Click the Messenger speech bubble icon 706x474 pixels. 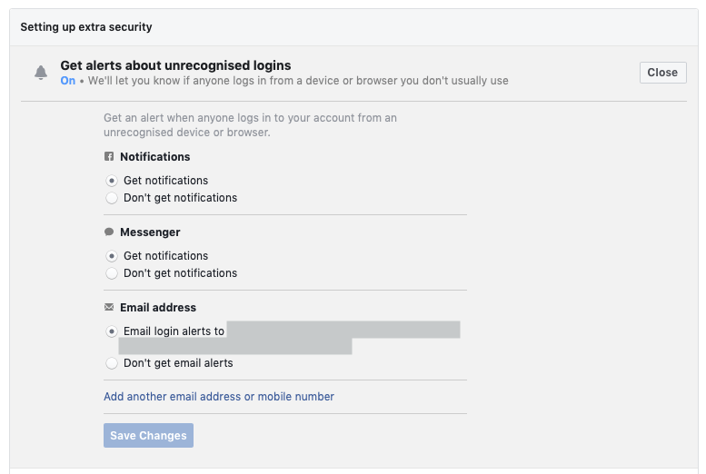click(x=109, y=232)
